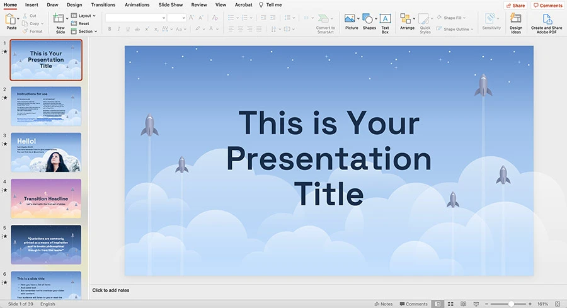The image size is (567, 308).
Task: Click the Paste clipboard icon
Action: tap(11, 20)
